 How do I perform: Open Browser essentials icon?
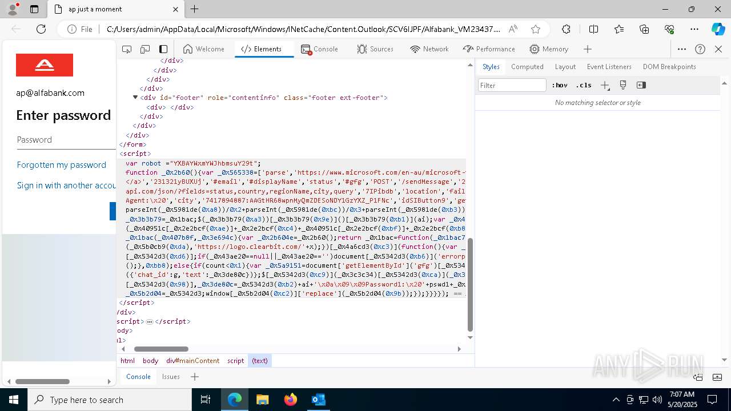[669, 29]
